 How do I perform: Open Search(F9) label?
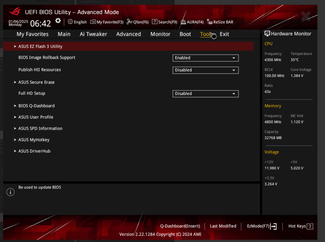(x=168, y=22)
